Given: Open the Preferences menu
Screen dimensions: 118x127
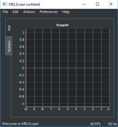Looking at the screenshot, I should click(x=48, y=12).
